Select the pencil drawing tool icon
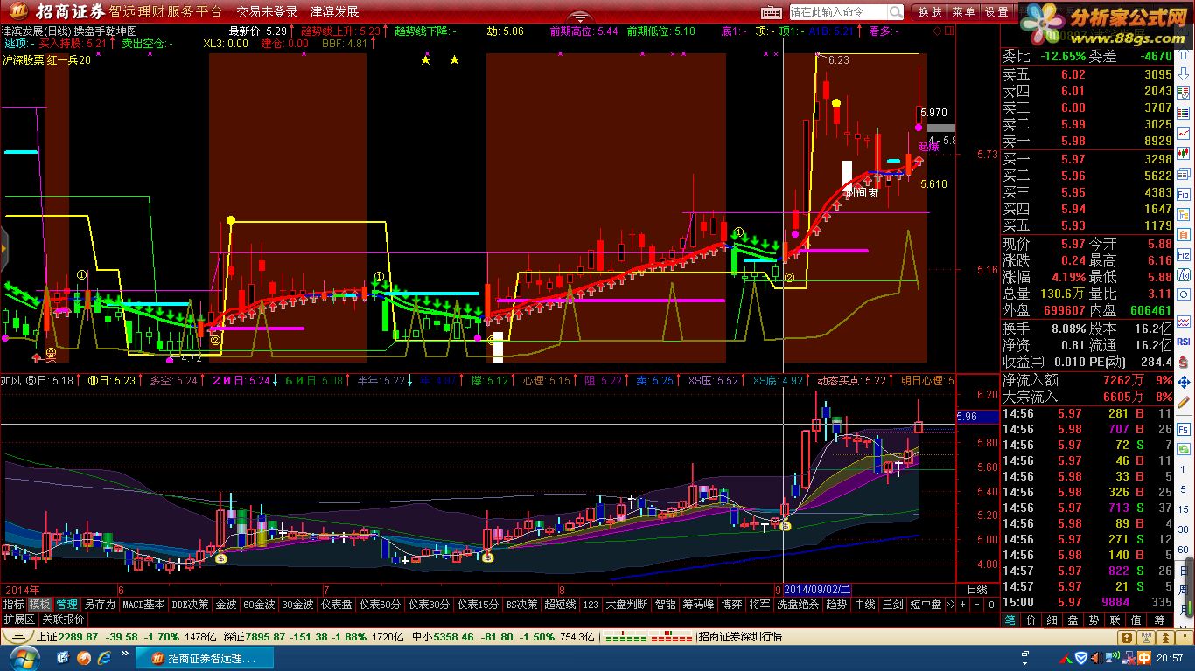Screen dimensions: 1195x671 [1184, 402]
